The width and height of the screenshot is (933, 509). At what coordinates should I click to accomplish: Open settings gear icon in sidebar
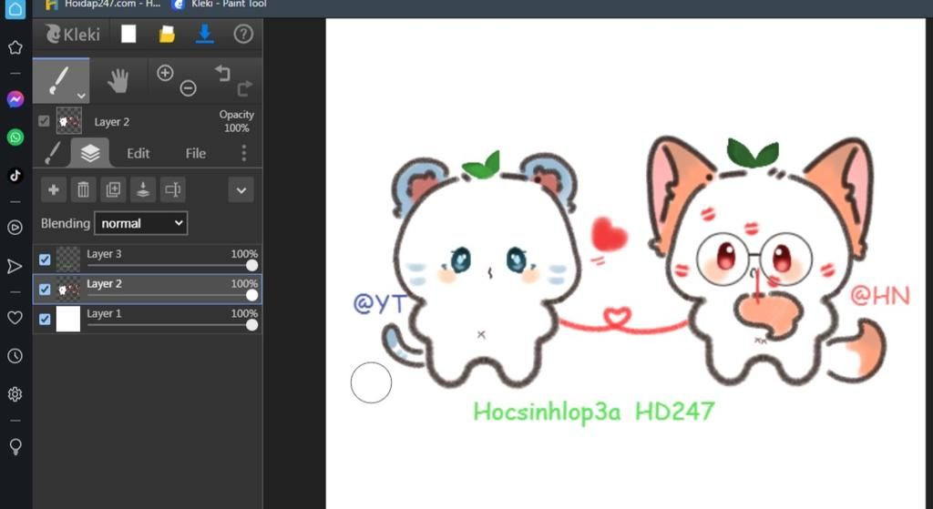(x=15, y=394)
